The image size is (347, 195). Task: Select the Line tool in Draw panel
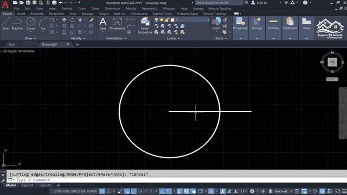(x=6, y=24)
